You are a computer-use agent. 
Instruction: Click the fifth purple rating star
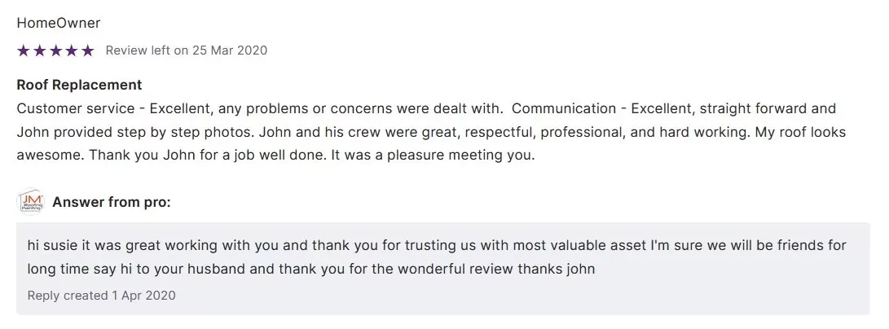pyautogui.click(x=88, y=50)
